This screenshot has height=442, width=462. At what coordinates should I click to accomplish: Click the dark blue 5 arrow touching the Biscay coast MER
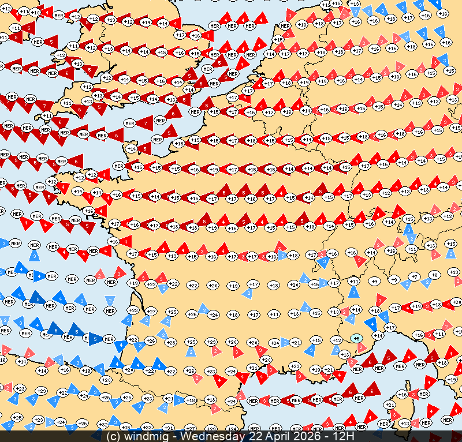coord(94,339)
